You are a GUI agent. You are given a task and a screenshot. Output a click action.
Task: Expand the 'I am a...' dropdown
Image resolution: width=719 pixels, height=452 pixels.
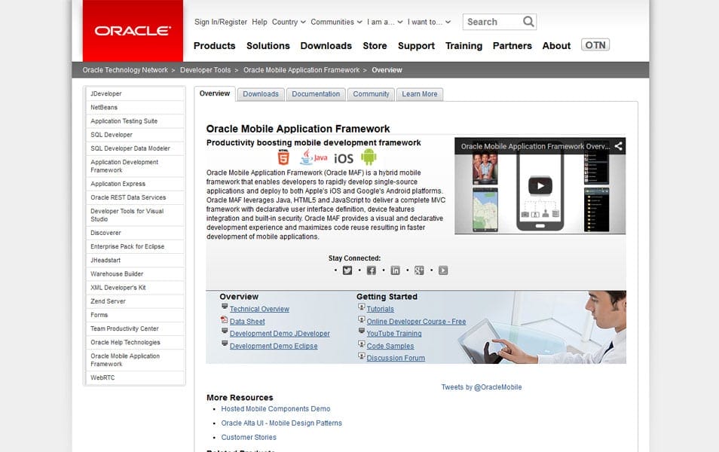pyautogui.click(x=384, y=22)
